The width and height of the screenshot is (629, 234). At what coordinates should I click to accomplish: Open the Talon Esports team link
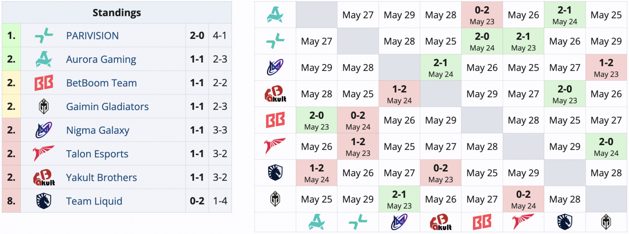click(x=97, y=154)
